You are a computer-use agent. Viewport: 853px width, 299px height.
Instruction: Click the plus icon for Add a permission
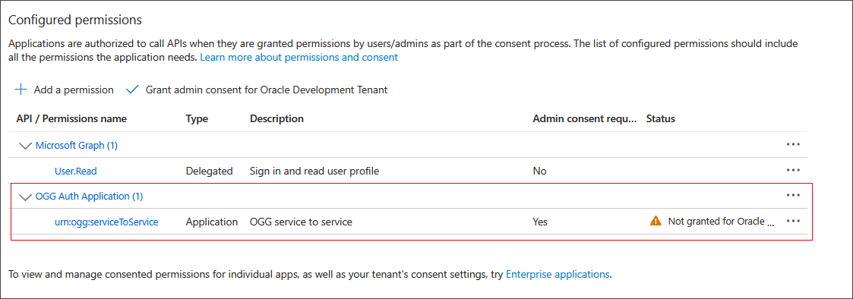click(21, 90)
